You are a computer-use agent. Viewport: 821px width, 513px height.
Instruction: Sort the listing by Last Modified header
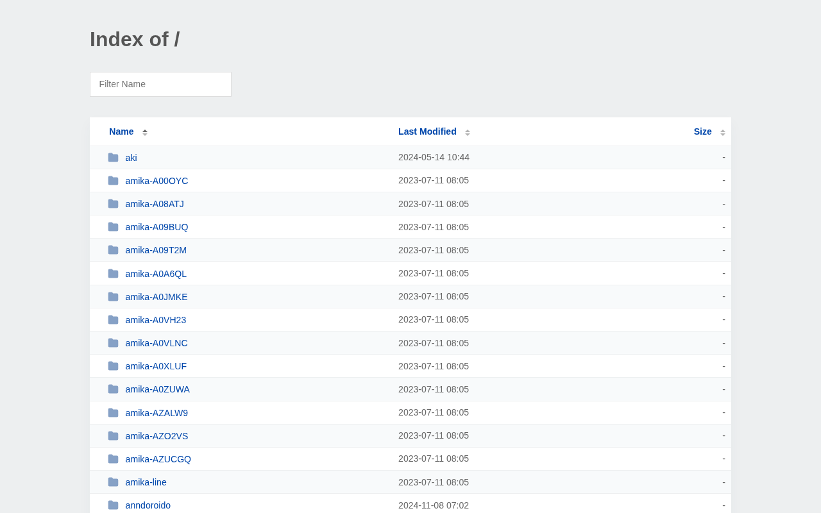tap(427, 131)
